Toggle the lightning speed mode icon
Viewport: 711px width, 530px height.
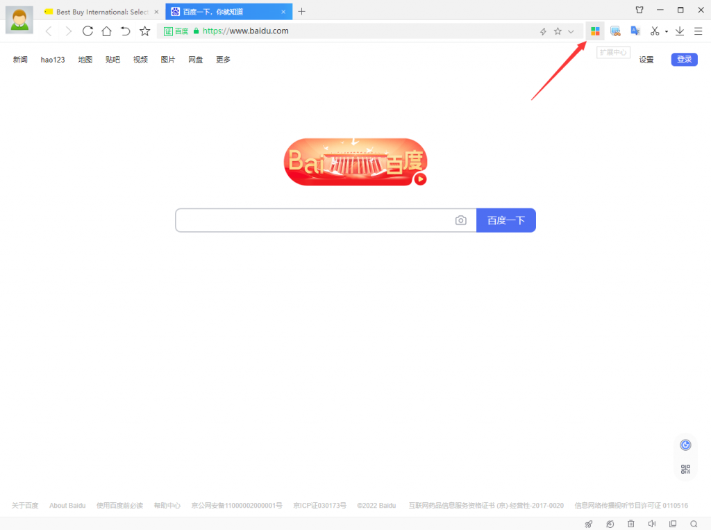(x=543, y=31)
